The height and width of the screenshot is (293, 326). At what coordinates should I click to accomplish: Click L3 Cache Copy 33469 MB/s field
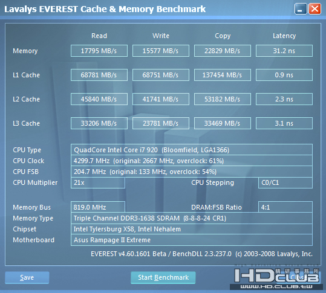pos(223,123)
